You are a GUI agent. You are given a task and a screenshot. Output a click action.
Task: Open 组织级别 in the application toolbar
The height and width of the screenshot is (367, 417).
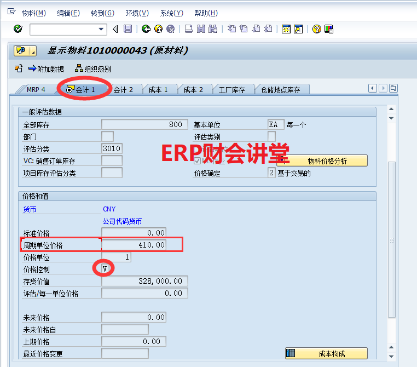click(93, 69)
